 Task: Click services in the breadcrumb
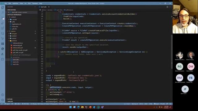(50, 10)
